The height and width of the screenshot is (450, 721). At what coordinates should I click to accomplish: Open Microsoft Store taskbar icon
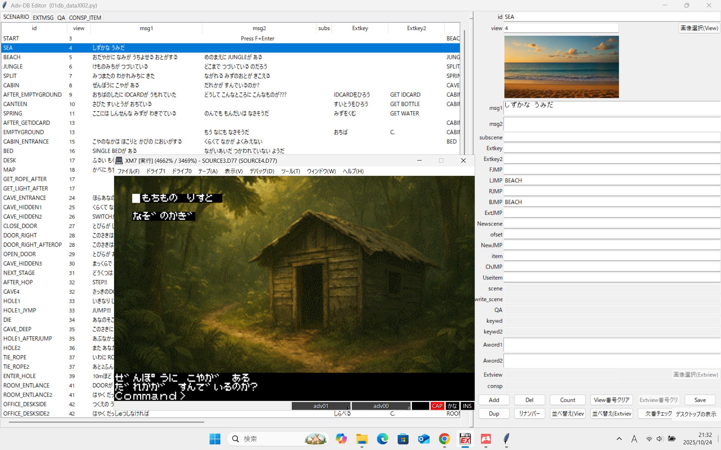[403, 439]
